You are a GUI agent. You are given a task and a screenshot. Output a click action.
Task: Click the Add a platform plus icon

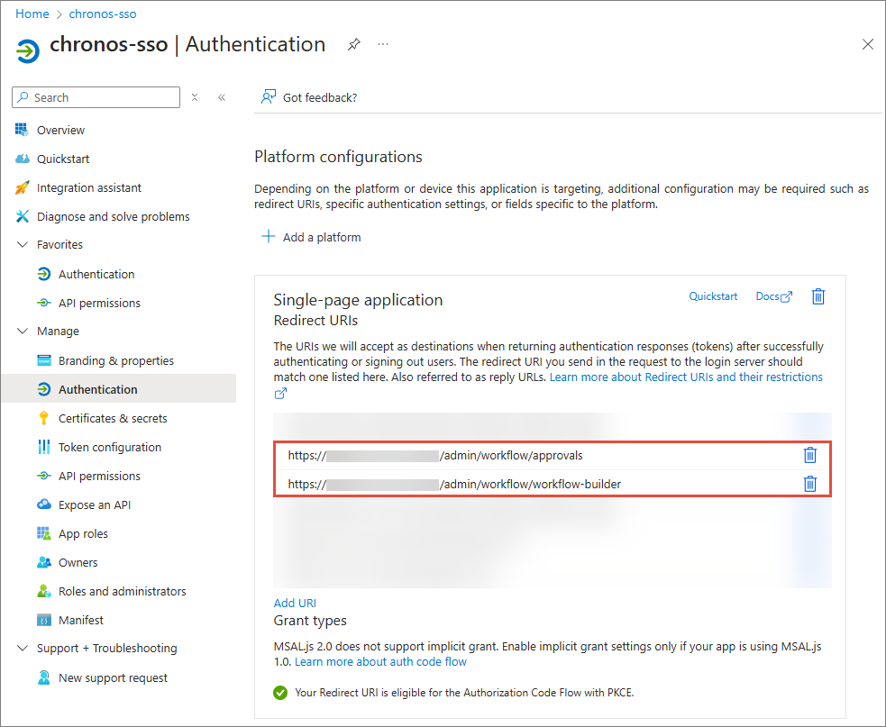click(x=268, y=237)
